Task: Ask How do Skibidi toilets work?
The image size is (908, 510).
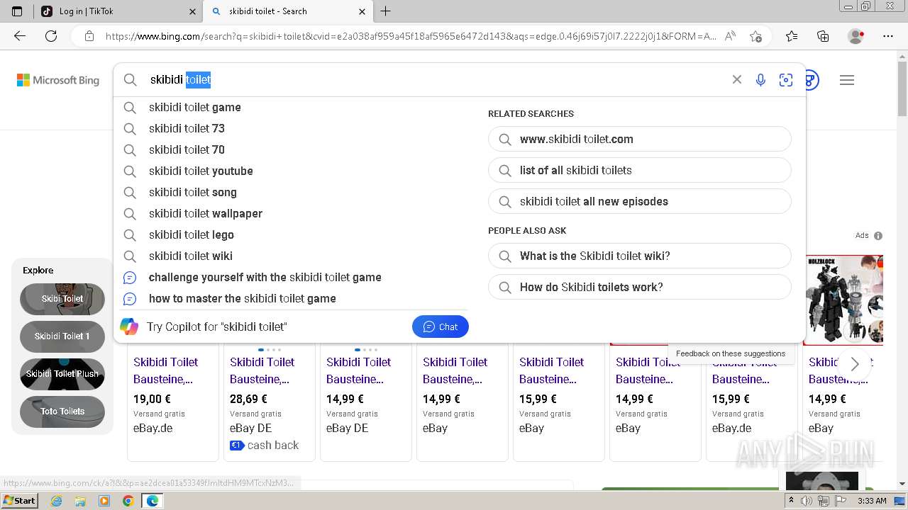Action: coord(639,287)
